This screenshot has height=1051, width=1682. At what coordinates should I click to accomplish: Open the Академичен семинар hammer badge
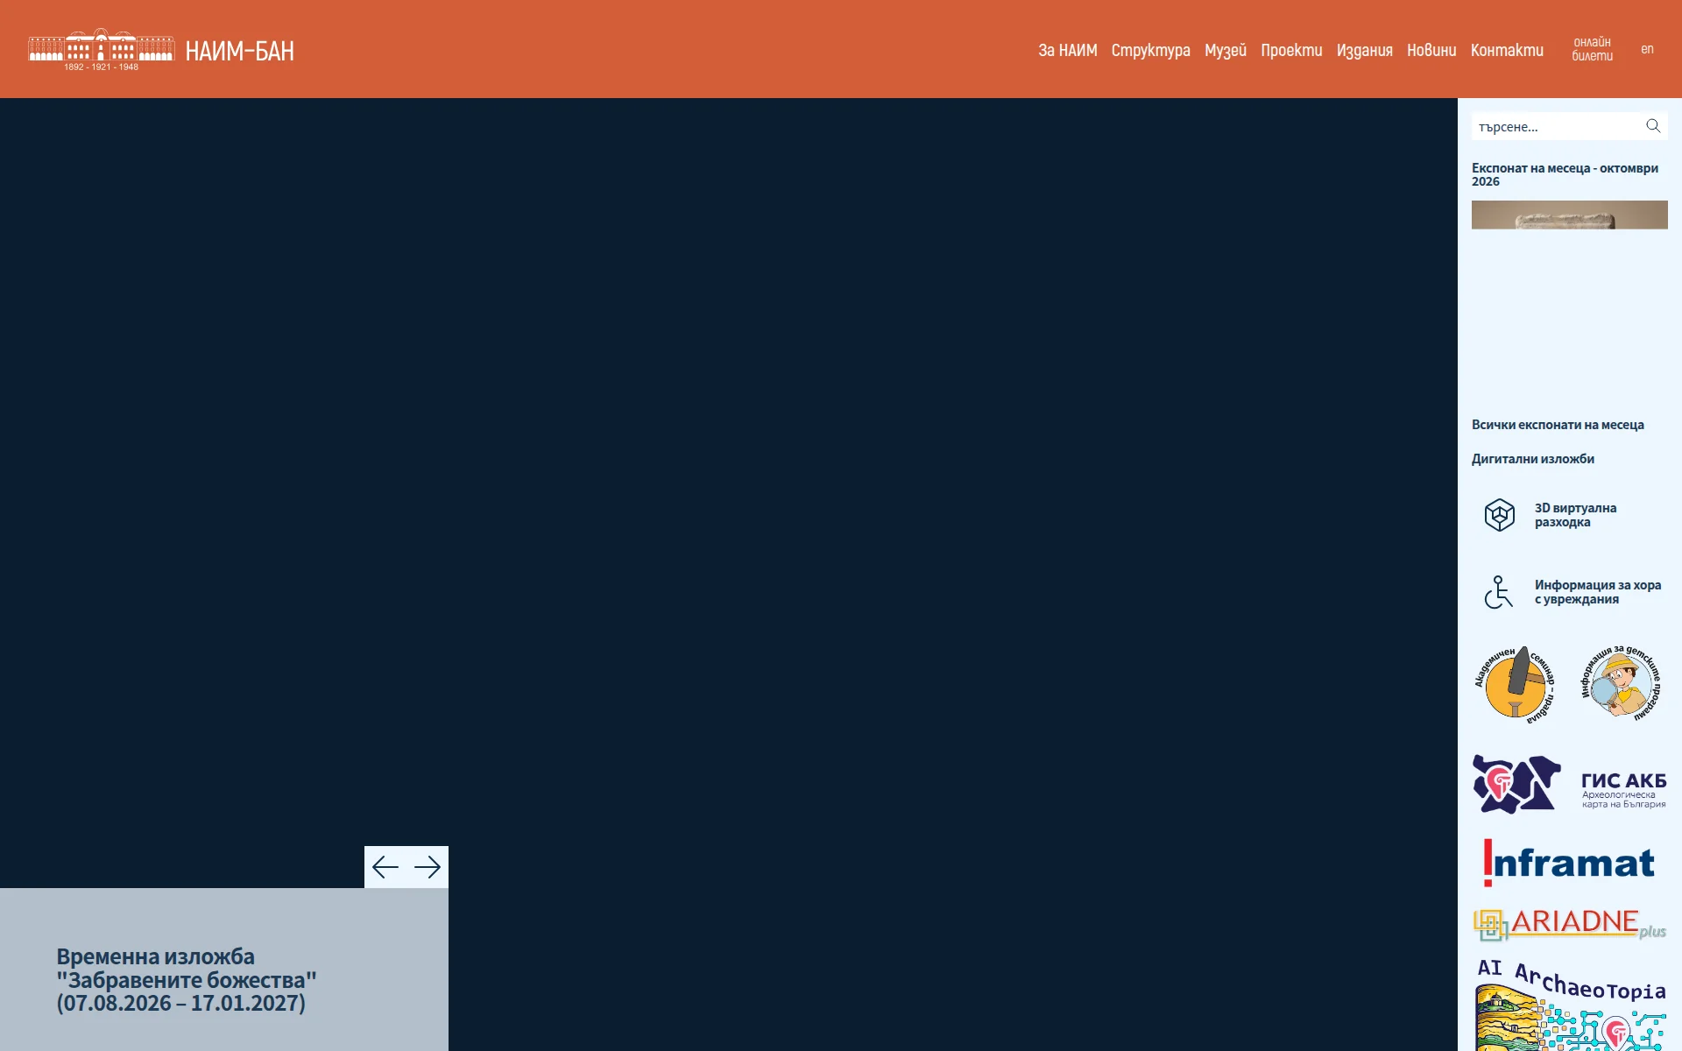click(x=1516, y=685)
